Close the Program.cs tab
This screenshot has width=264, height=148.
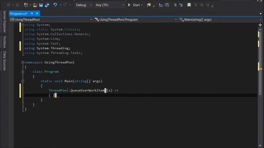pyautogui.click(x=37, y=14)
